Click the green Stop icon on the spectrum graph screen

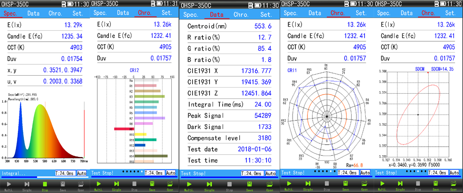tap(45, 184)
